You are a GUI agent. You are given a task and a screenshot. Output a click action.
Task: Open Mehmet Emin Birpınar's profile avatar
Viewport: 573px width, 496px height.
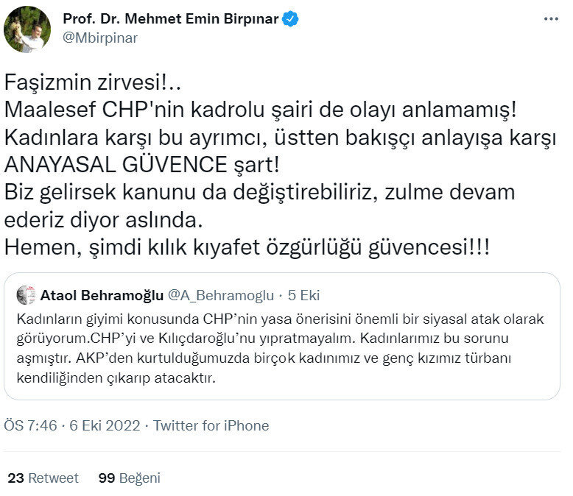(27, 29)
